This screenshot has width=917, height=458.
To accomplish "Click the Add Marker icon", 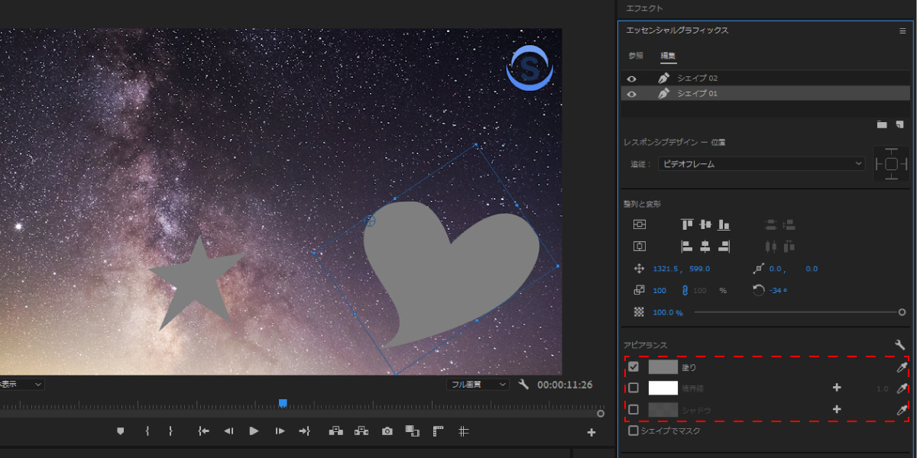I will tap(120, 431).
